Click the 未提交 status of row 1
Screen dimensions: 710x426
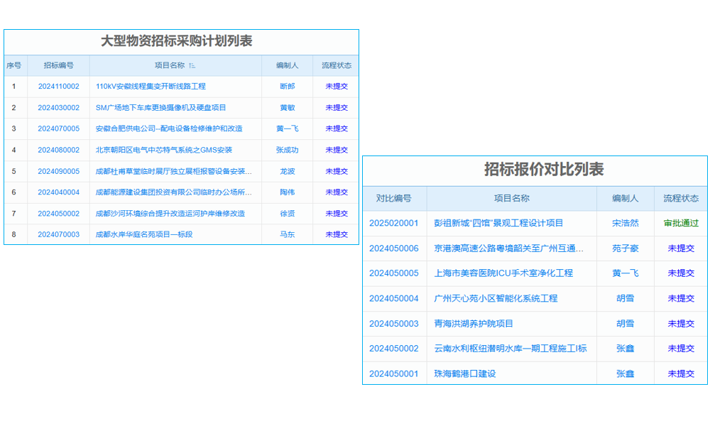coord(335,86)
